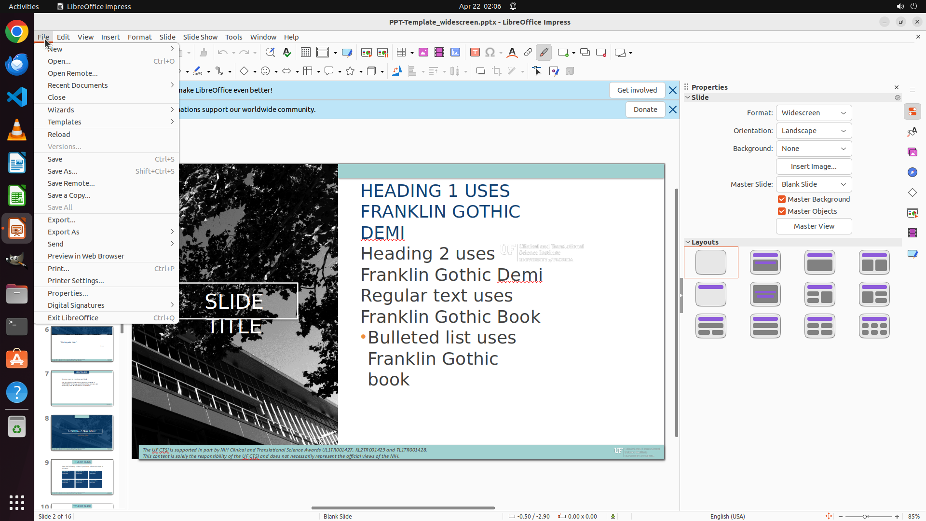The image size is (926, 521).
Task: Click the Insert Text Box icon
Action: [475, 53]
